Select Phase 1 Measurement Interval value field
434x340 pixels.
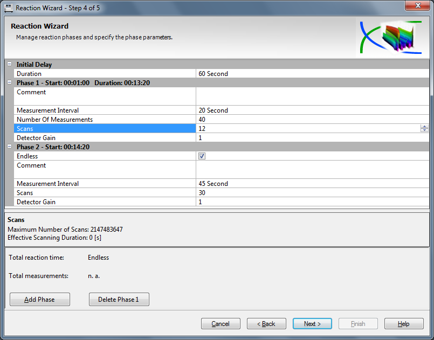(x=307, y=110)
